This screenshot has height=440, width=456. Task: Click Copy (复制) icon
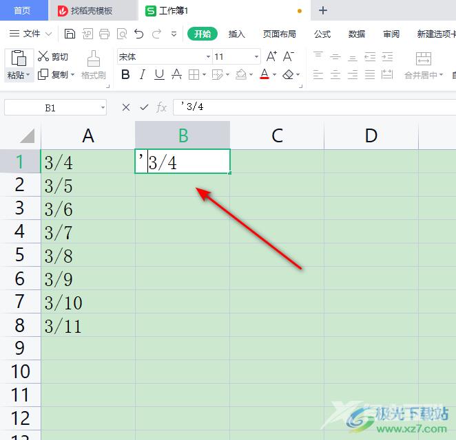43,74
